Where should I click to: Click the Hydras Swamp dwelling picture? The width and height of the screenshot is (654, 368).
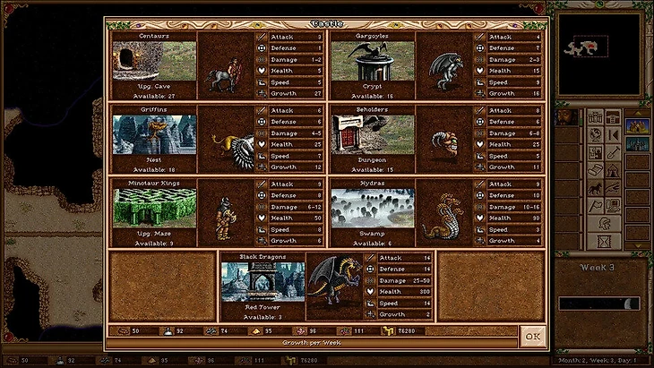click(373, 208)
